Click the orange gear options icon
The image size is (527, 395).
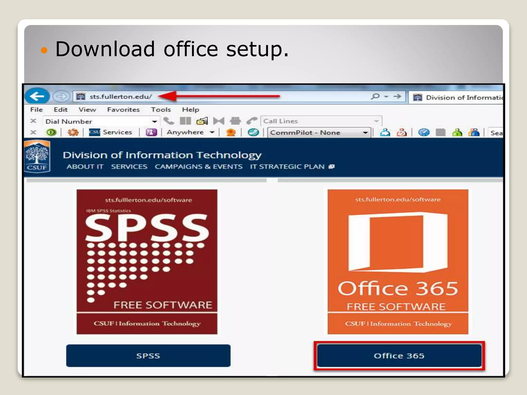click(x=73, y=132)
